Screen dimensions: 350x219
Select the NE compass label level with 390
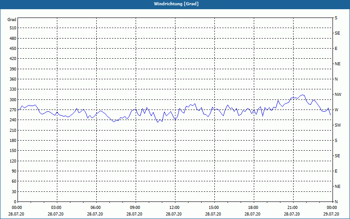(x=337, y=64)
